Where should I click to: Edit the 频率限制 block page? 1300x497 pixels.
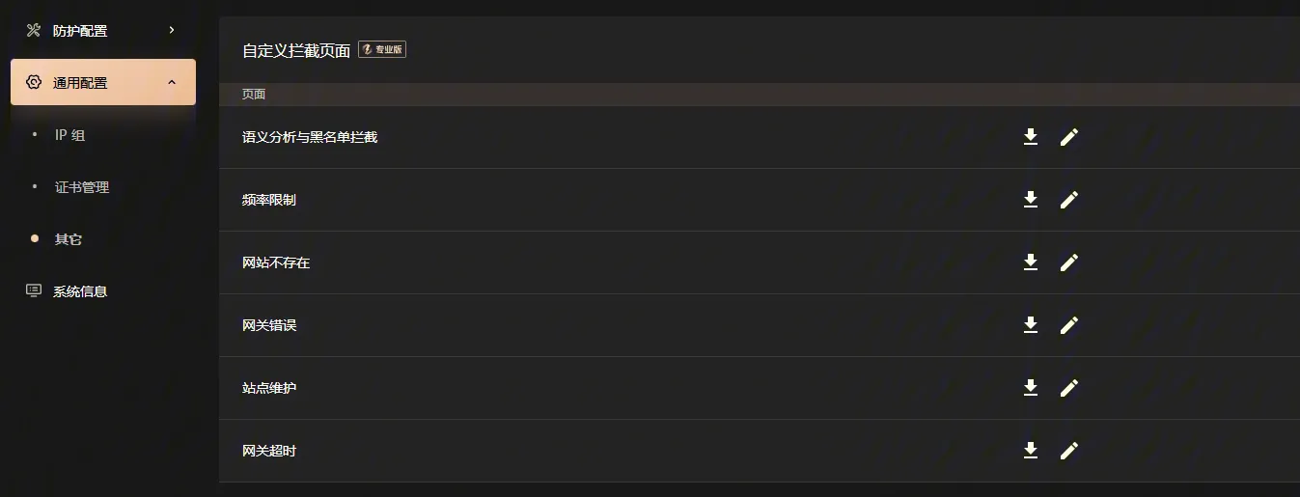click(1068, 200)
